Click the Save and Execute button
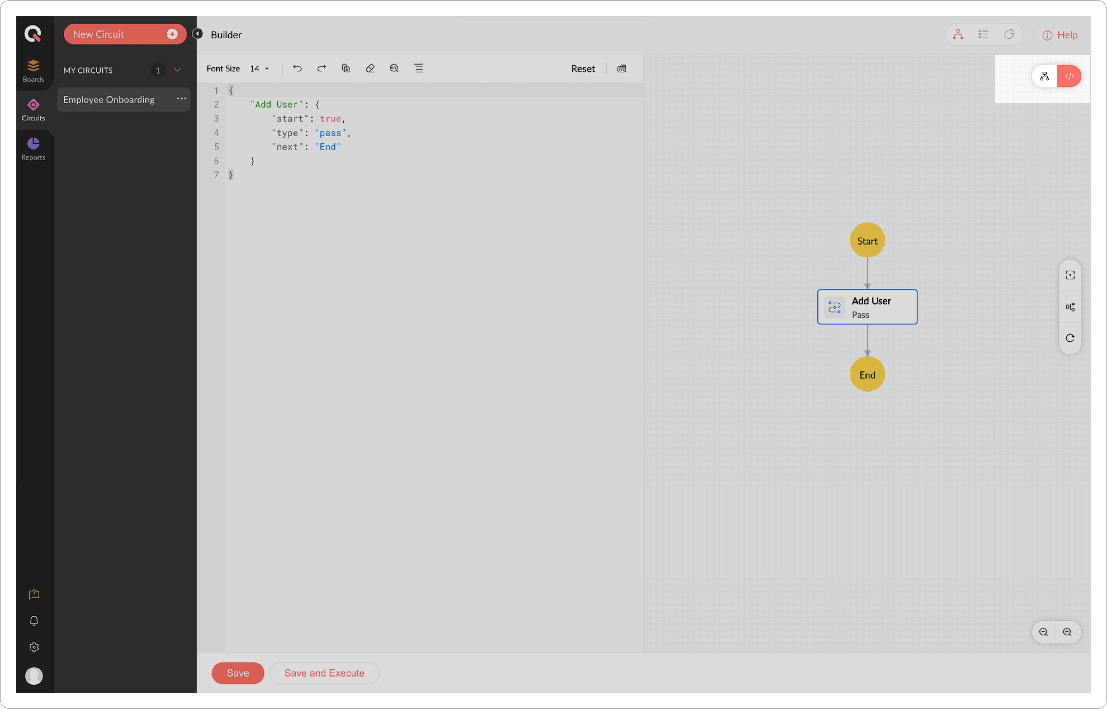 [324, 673]
